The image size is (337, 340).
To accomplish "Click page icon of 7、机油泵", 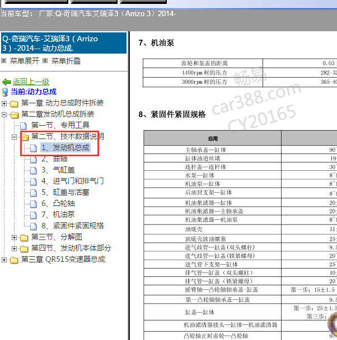I will coord(33,215).
